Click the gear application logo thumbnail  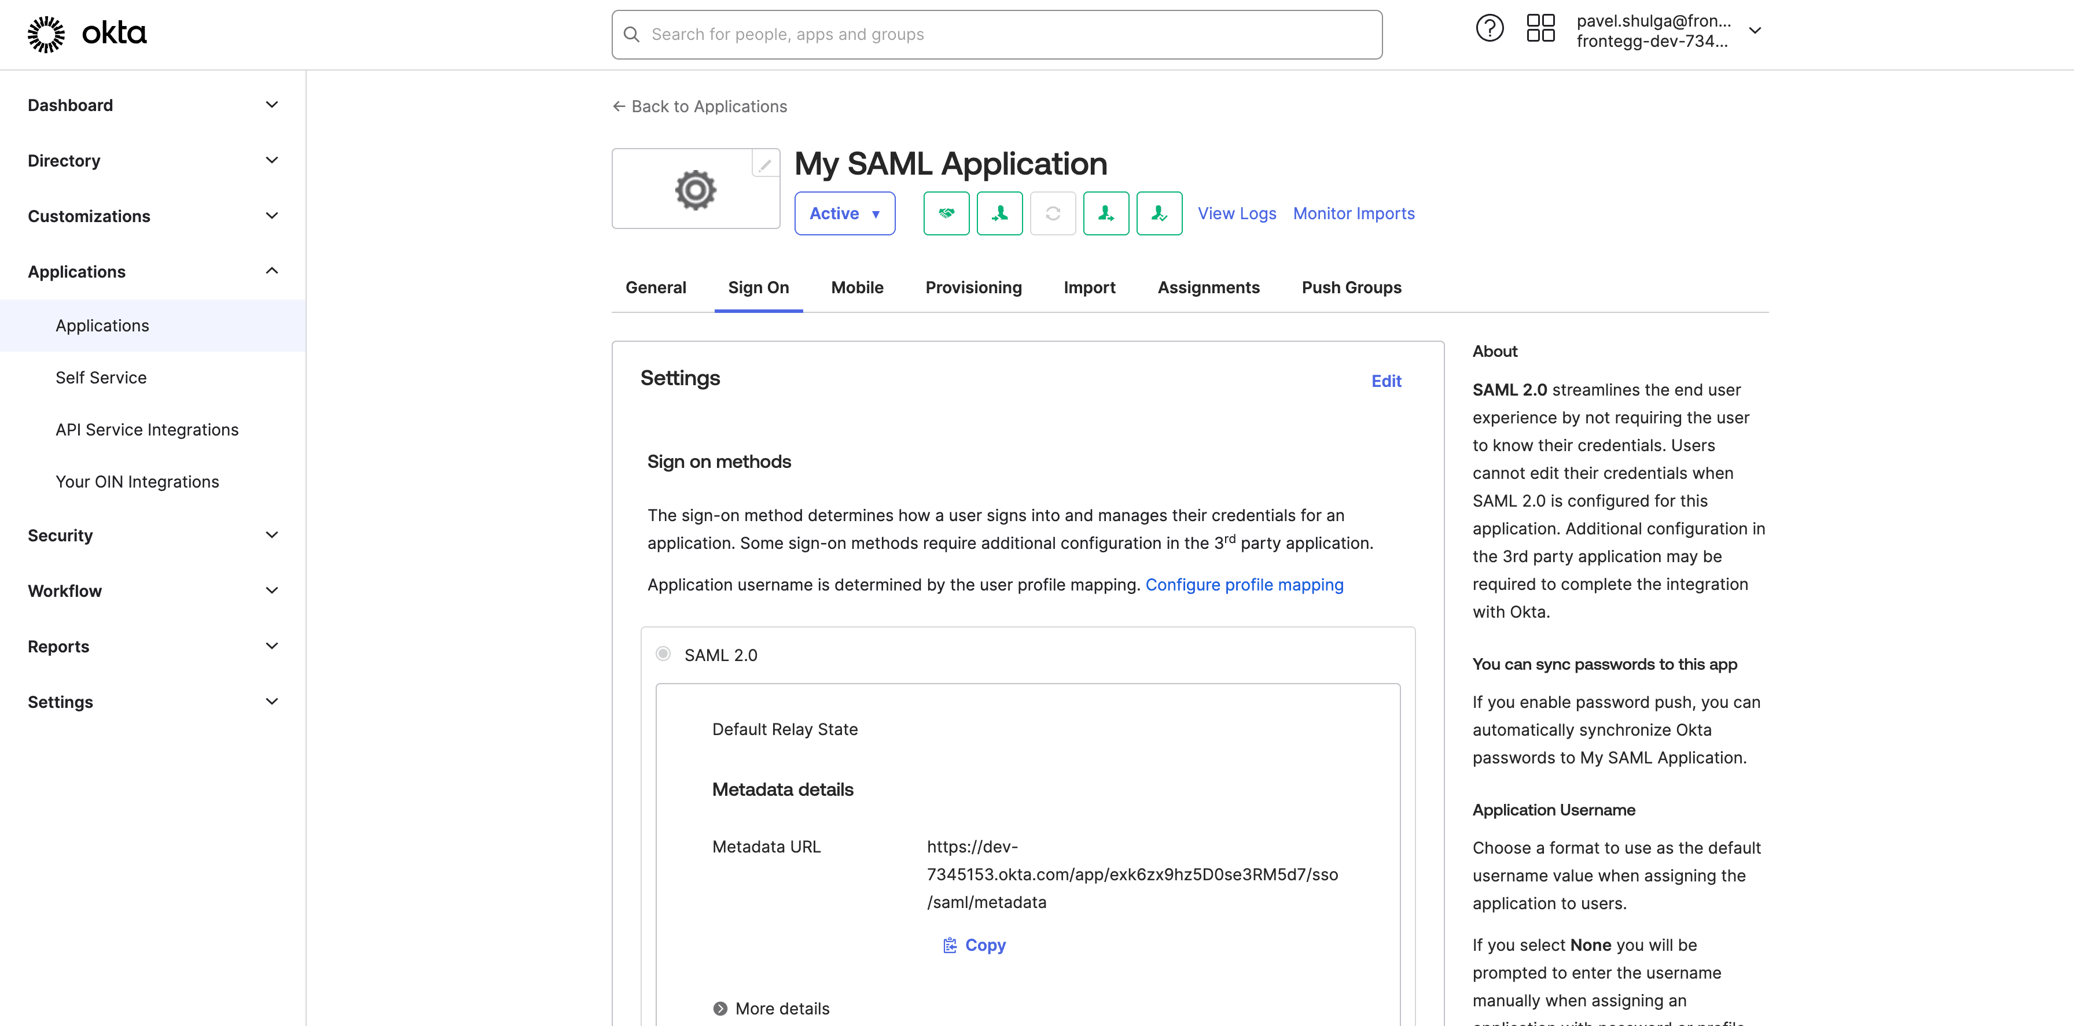[x=695, y=190]
